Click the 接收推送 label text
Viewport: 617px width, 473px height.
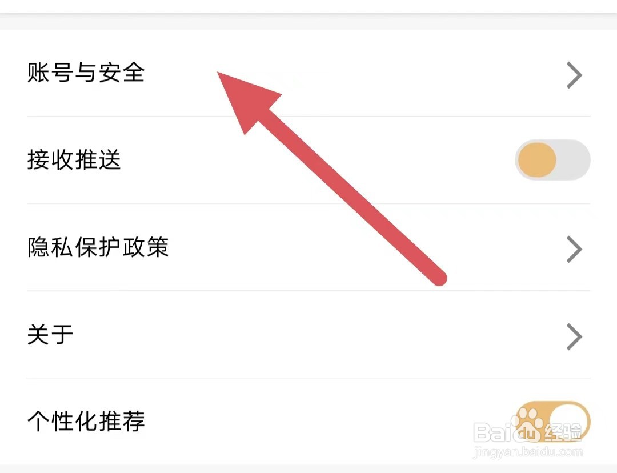74,160
